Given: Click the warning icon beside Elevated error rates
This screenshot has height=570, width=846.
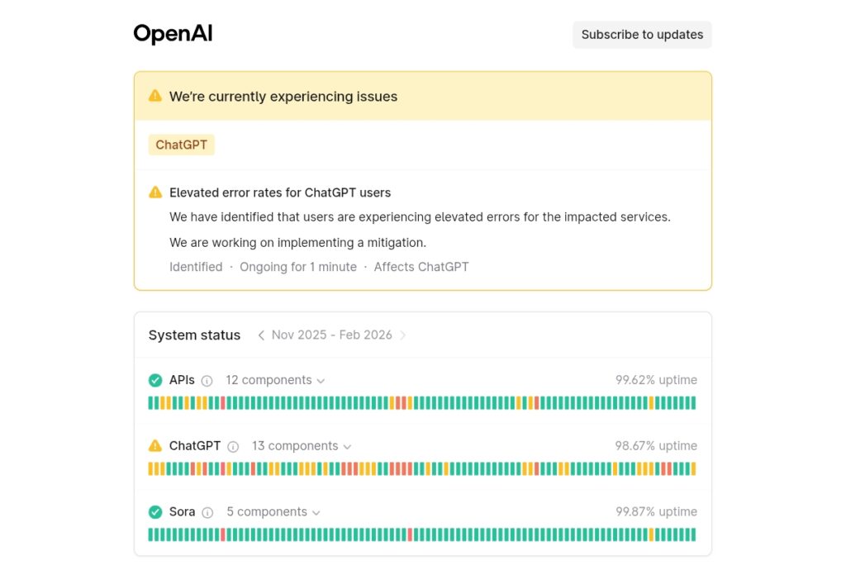Looking at the screenshot, I should point(155,192).
